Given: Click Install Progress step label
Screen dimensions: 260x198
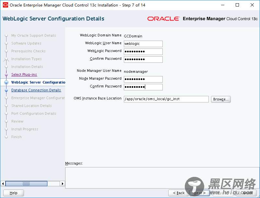Looking at the screenshot, I should click(x=25, y=129).
